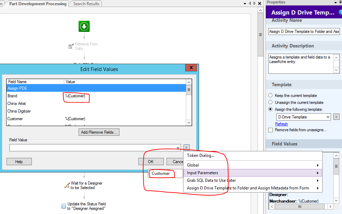
Task: Click the Designer field label in Properties
Action: pos(279,195)
